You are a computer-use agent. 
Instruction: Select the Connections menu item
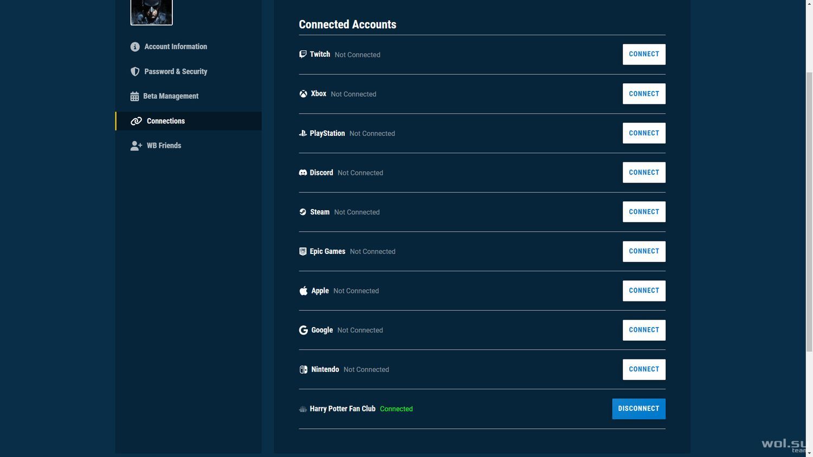[189, 121]
